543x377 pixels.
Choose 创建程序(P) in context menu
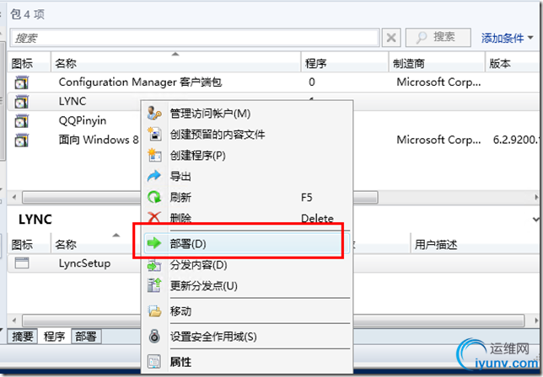[x=247, y=155]
